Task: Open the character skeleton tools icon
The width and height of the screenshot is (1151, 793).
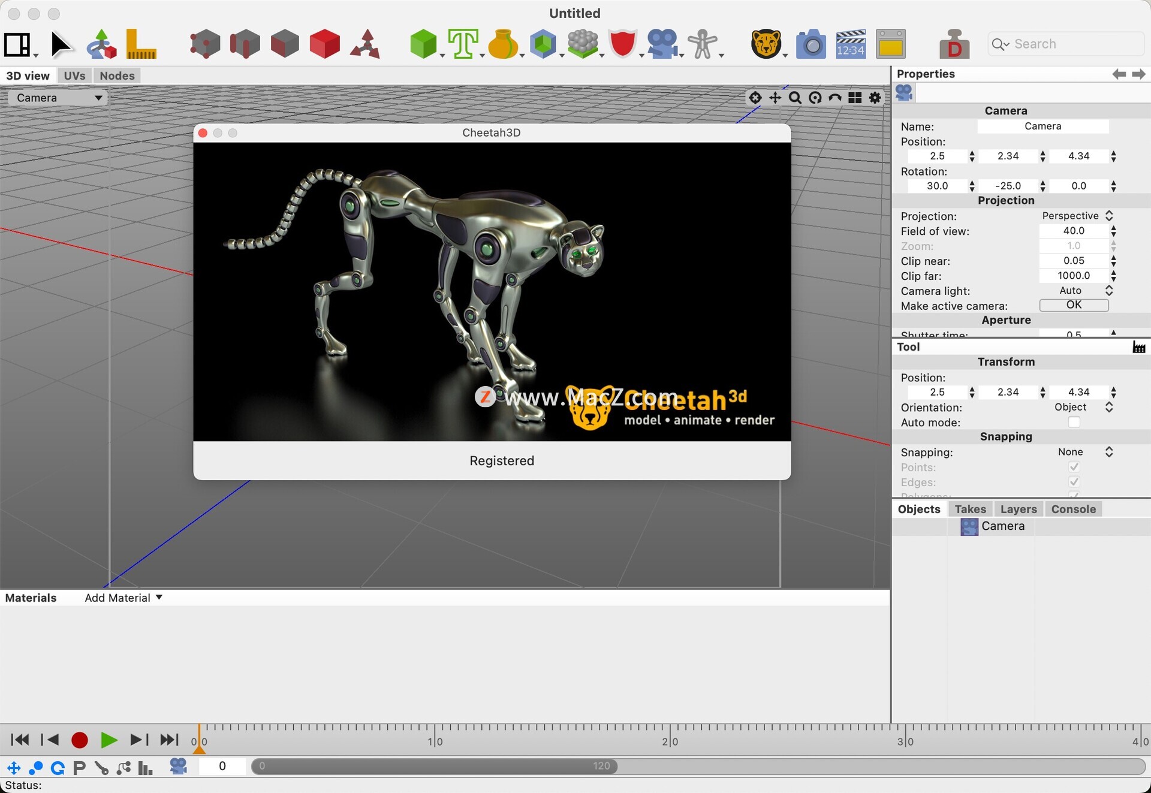Action: (703, 44)
